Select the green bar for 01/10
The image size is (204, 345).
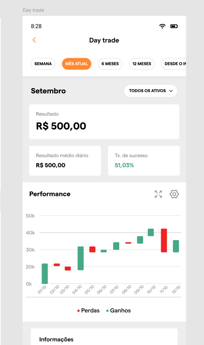[x=45, y=274]
